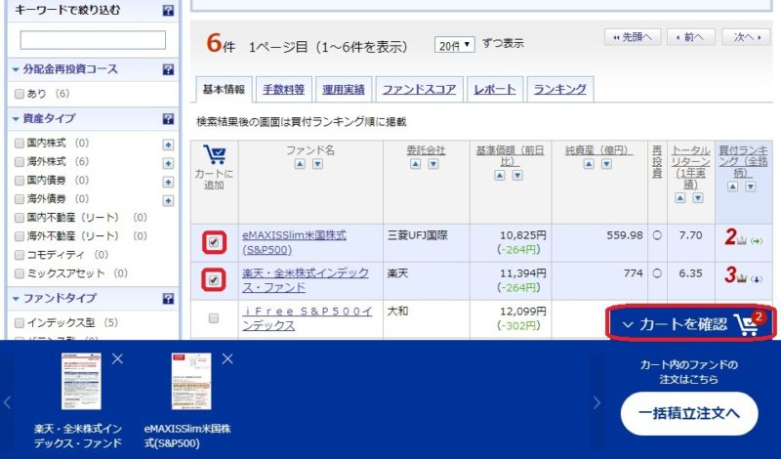Sort 買付ランキング descending
Screen dimensions: 781x459
(x=751, y=187)
